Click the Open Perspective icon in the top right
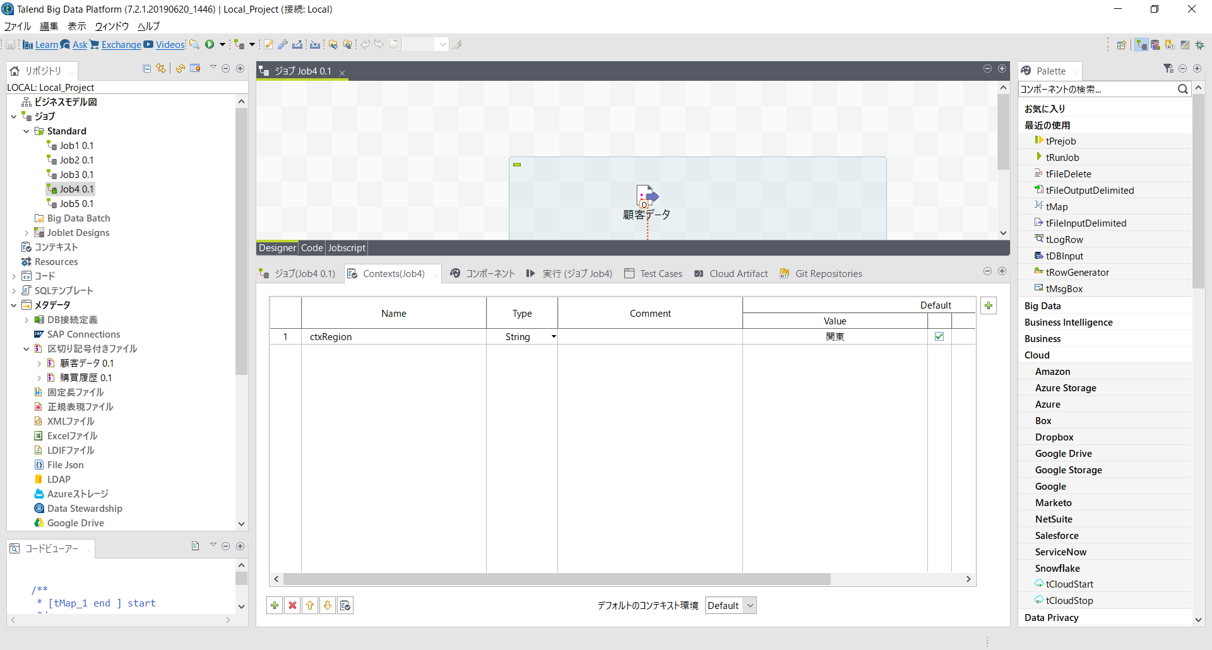The height and width of the screenshot is (650, 1212). tap(1121, 45)
